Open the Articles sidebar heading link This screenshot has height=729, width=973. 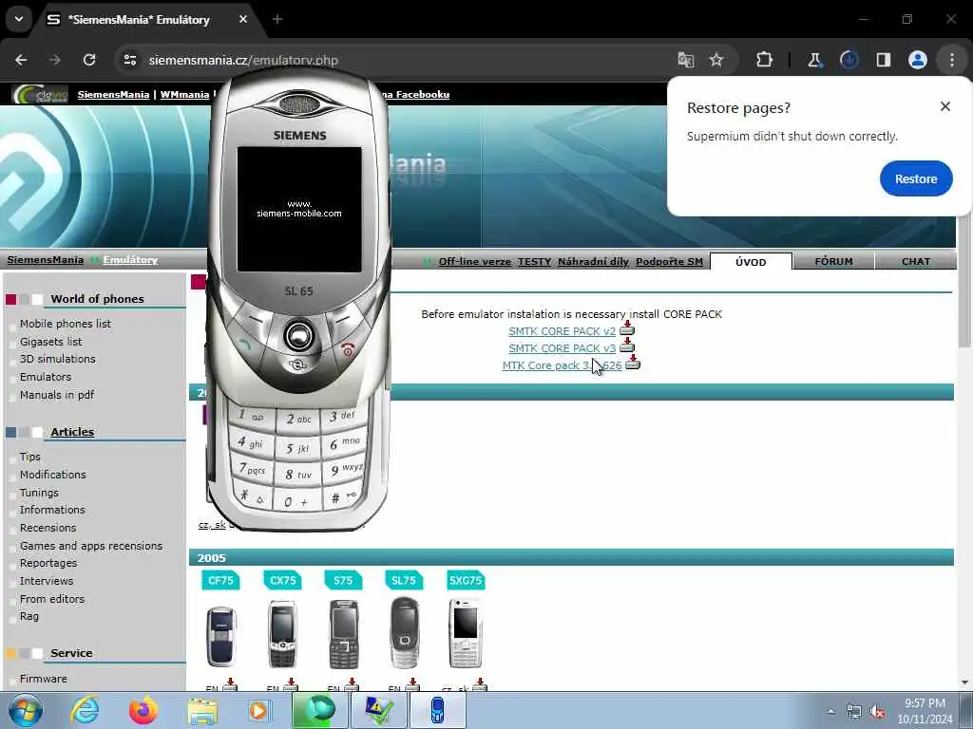(x=72, y=432)
